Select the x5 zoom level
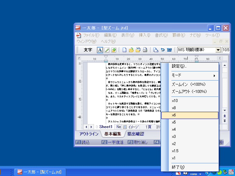Image resolution: width=235 pixels, height=176 pixels. click(x=190, y=123)
